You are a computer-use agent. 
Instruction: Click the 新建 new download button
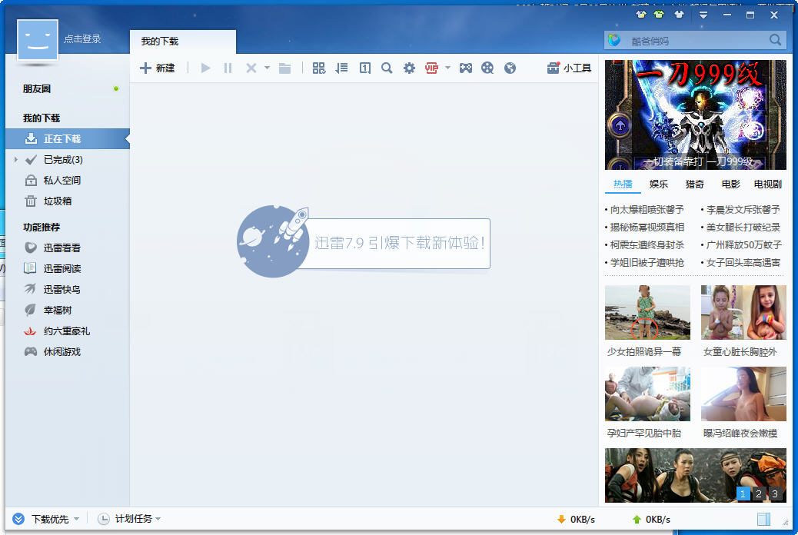click(x=158, y=68)
